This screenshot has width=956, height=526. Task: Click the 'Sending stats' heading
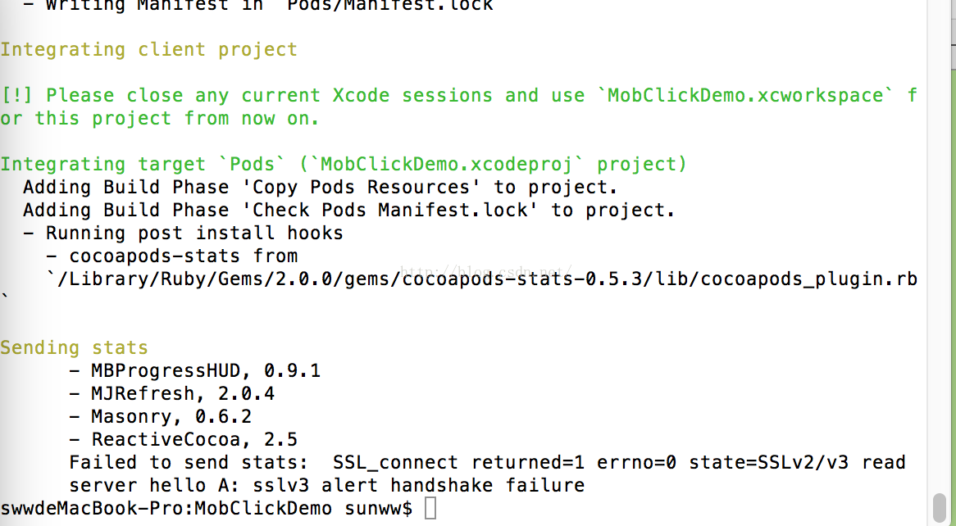click(x=75, y=348)
